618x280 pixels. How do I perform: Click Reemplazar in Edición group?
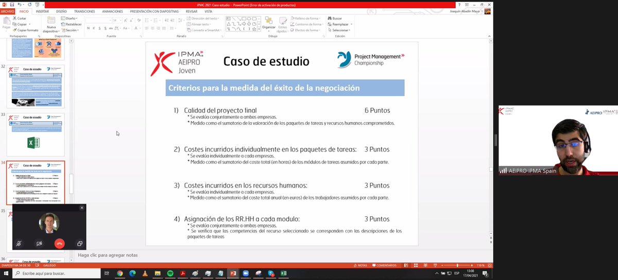click(339, 24)
